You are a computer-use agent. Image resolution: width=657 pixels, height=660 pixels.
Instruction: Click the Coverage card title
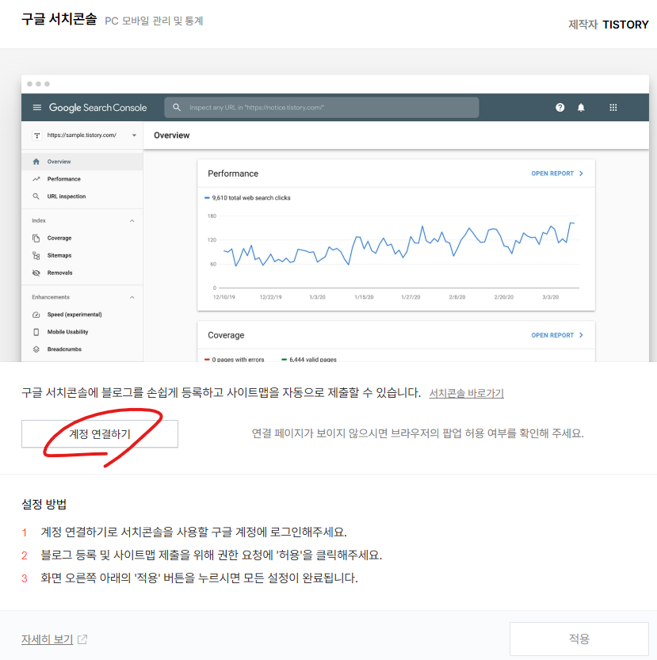tap(226, 335)
